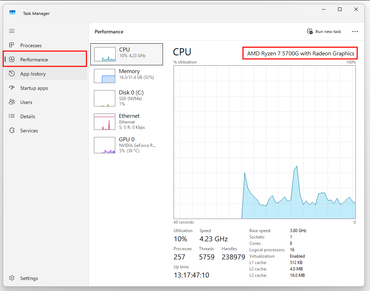Click the L2 cache 4.0 MB value
This screenshot has width=370, height=291.
pyautogui.click(x=296, y=269)
